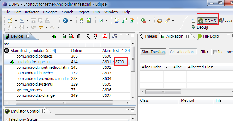Click the Devices vertical scrollbar thumb
This screenshot has height=121, width=233.
point(133,59)
